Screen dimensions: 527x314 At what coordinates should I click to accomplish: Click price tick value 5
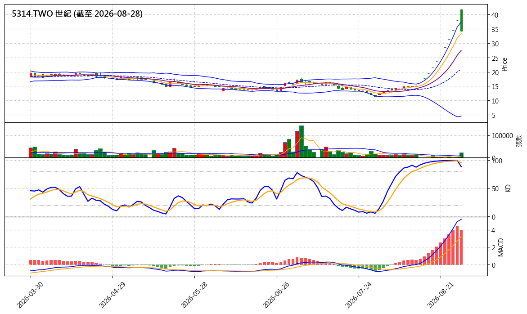[493, 116]
